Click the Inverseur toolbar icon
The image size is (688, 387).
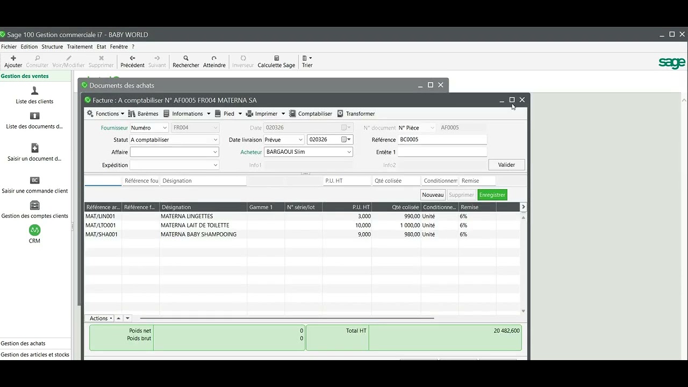(243, 58)
